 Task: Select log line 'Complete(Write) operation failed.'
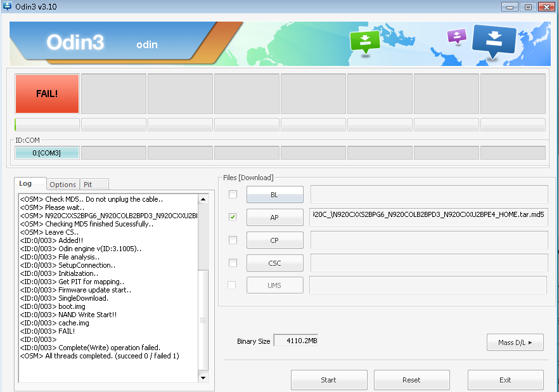[90, 347]
